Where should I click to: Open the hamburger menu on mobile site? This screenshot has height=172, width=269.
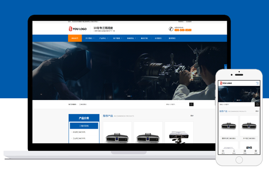[x=257, y=83]
